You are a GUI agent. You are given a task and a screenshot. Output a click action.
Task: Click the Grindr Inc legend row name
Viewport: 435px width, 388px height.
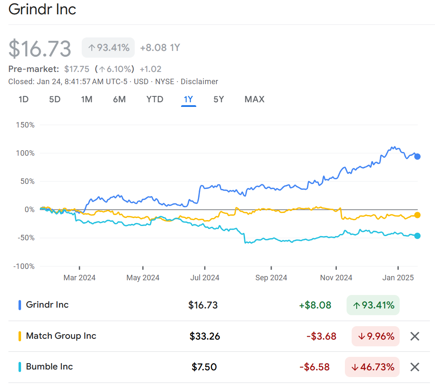point(47,305)
